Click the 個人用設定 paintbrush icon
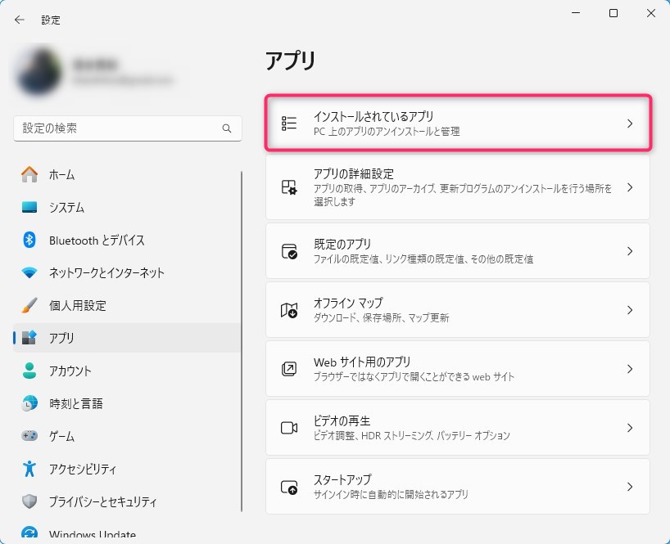The height and width of the screenshot is (544, 670). point(29,306)
